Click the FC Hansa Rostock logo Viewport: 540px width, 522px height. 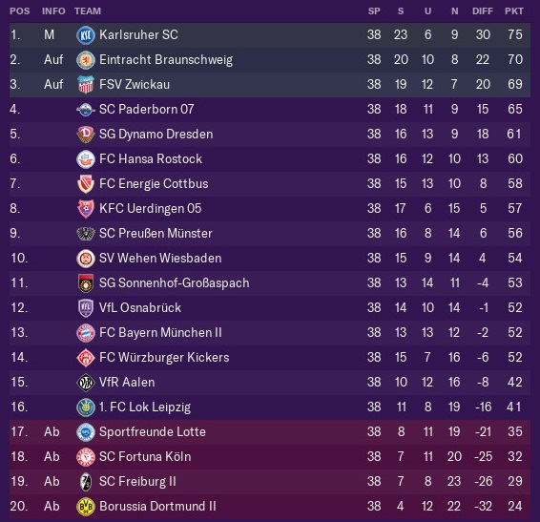click(86, 159)
